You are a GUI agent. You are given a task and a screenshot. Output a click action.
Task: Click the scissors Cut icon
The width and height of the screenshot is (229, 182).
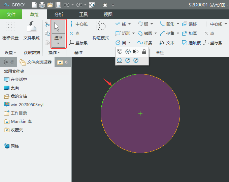(x=47, y=24)
